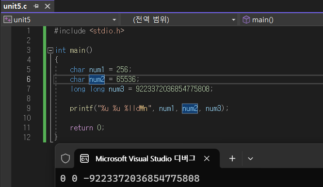Click the console terminal tab icon

[84, 158]
